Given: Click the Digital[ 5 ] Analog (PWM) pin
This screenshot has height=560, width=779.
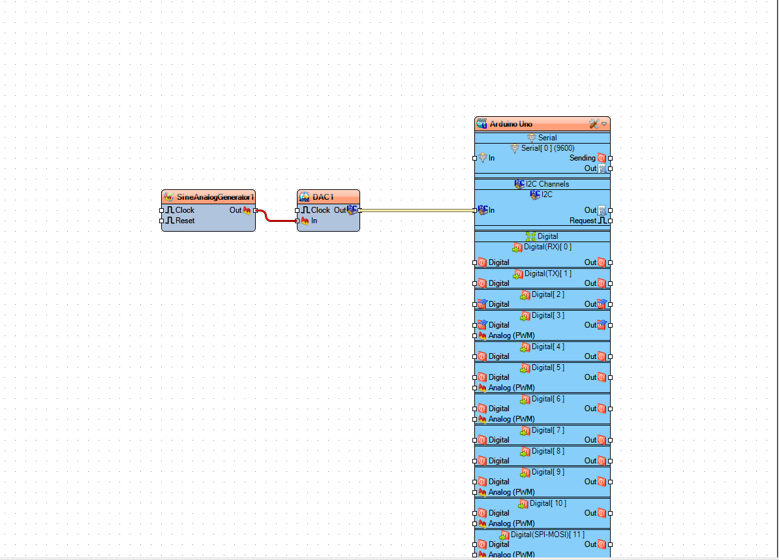Looking at the screenshot, I should (x=474, y=388).
